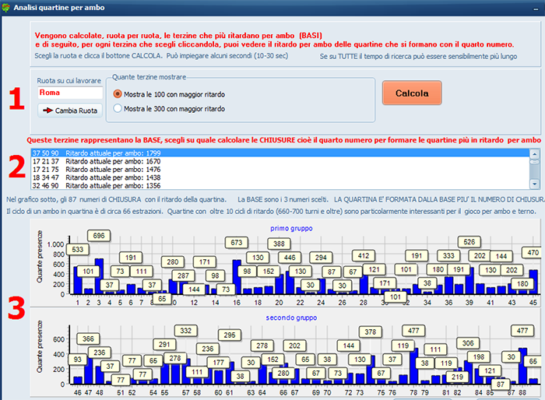Click the bar for number 78 in secondo gruppo
This screenshot has height=400, width=545.
pos(413,366)
